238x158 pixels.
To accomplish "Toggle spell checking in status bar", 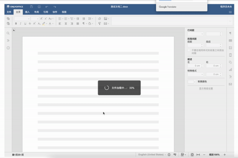I will 175,155.
